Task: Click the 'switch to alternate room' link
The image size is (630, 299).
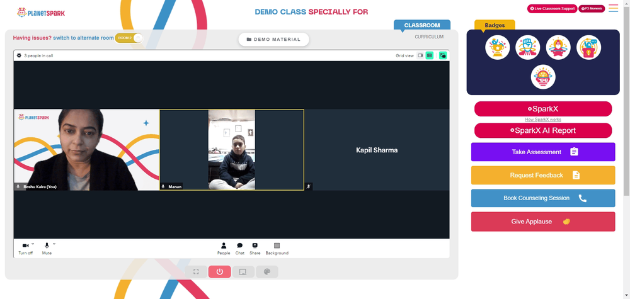Action: click(x=84, y=38)
